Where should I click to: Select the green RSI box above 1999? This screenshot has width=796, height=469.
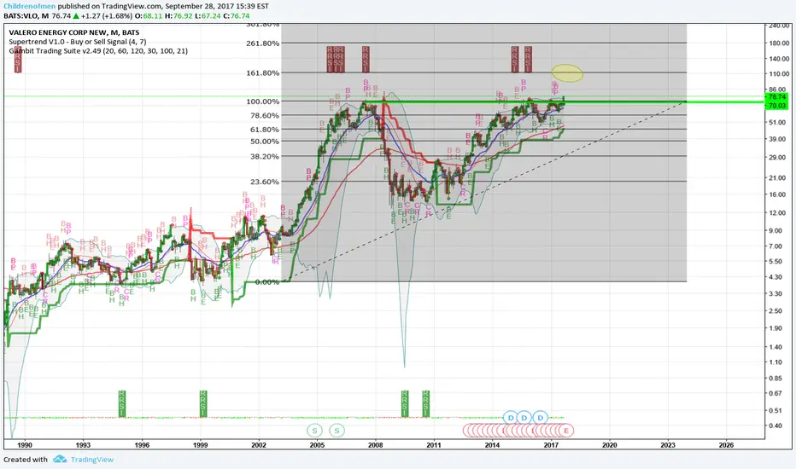[202, 403]
